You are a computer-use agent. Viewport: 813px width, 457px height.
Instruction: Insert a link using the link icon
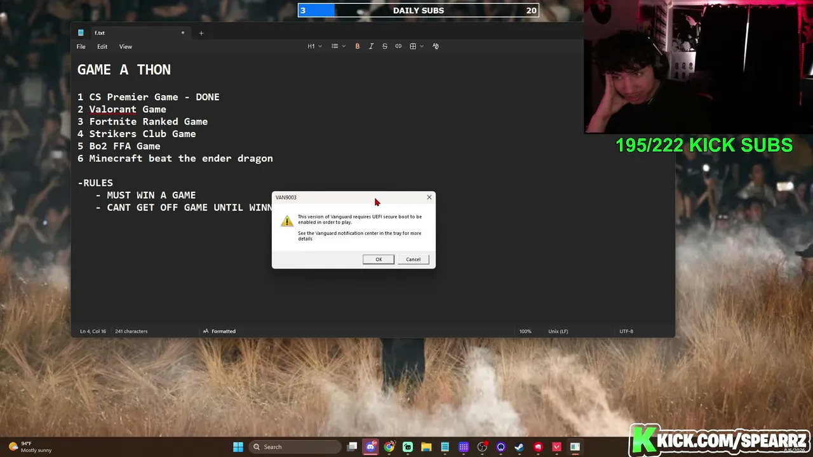[398, 46]
